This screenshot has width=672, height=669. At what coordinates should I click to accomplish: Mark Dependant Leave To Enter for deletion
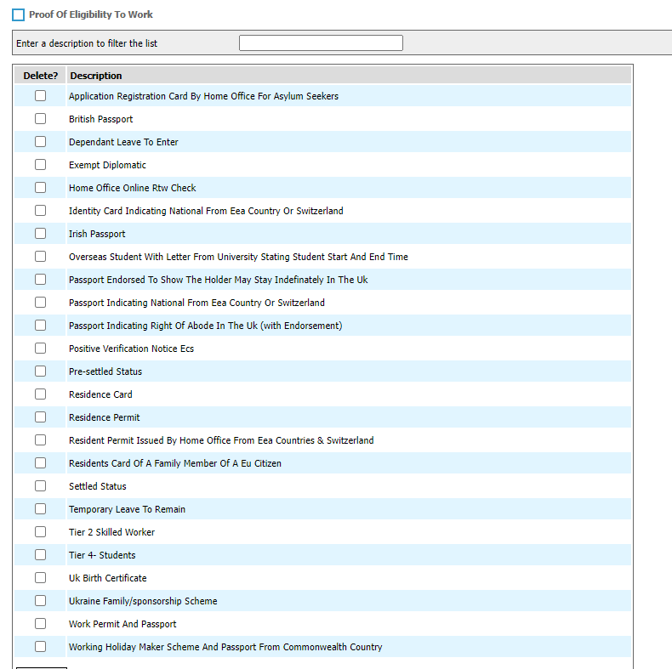(40, 142)
